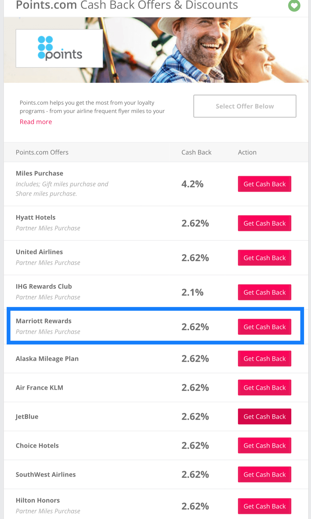
Task: Get cash back for Marriott Rewards
Action: click(264, 327)
